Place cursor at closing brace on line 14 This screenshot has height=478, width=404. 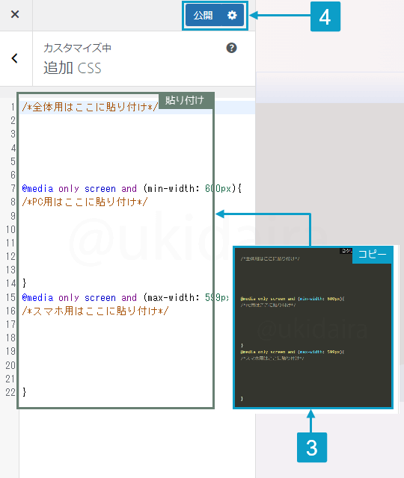tap(25, 283)
